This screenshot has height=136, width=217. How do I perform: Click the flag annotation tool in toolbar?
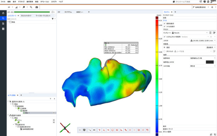coord(24,7)
